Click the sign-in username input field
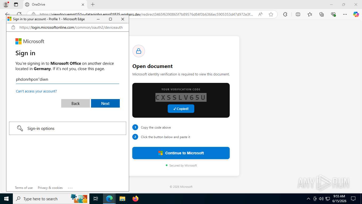Image resolution: width=362 pixels, height=204 pixels. [x=68, y=79]
